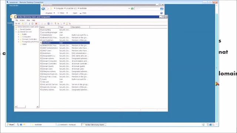Image resolution: width=237 pixels, height=133 pixels.
Task: Select the highlighted User row in the list
Action: 65,43
